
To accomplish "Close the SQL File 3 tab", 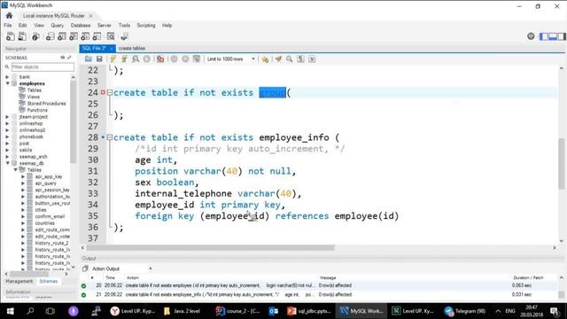I will tap(111, 48).
